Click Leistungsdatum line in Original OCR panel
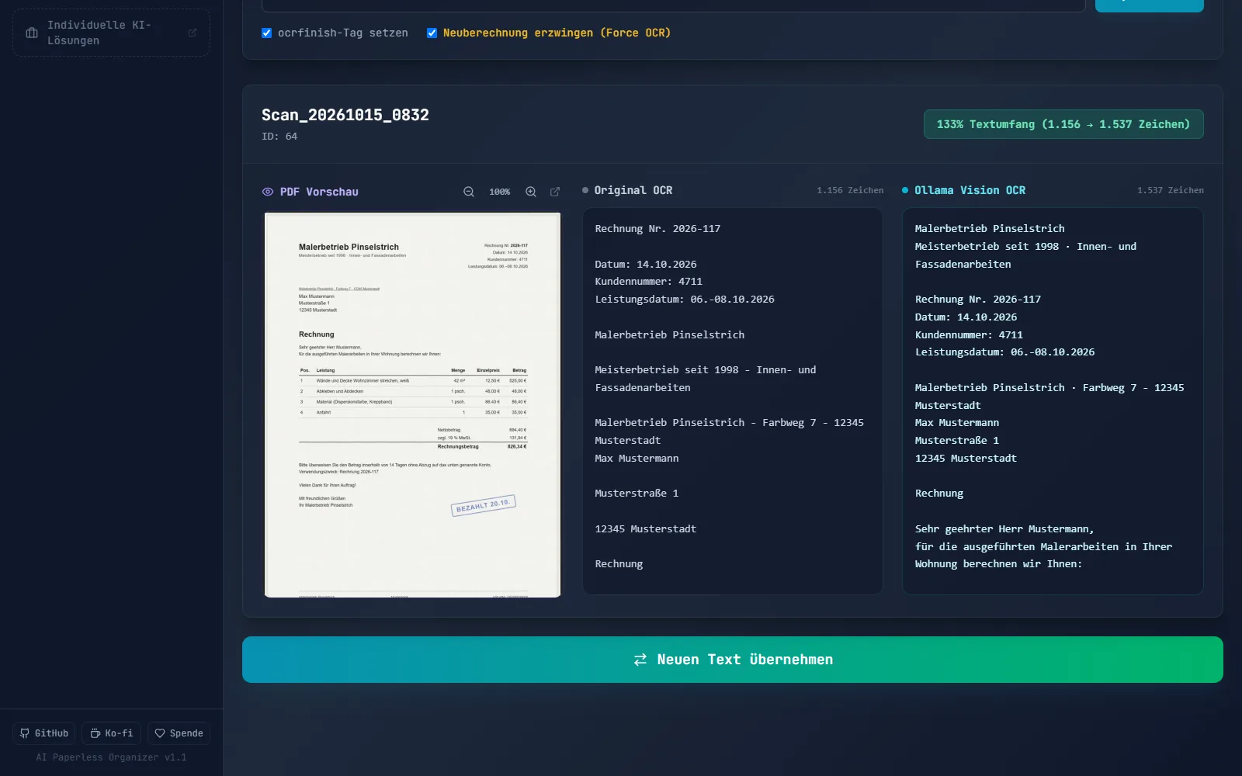Viewport: 1242px width, 776px height. [685, 300]
